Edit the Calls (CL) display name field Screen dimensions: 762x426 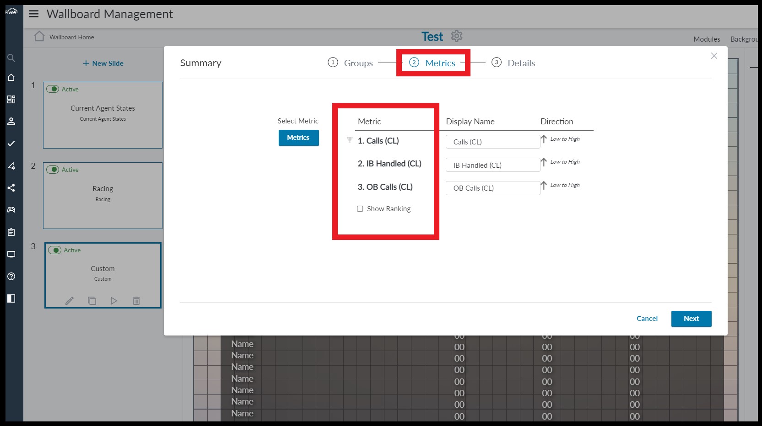coord(493,142)
